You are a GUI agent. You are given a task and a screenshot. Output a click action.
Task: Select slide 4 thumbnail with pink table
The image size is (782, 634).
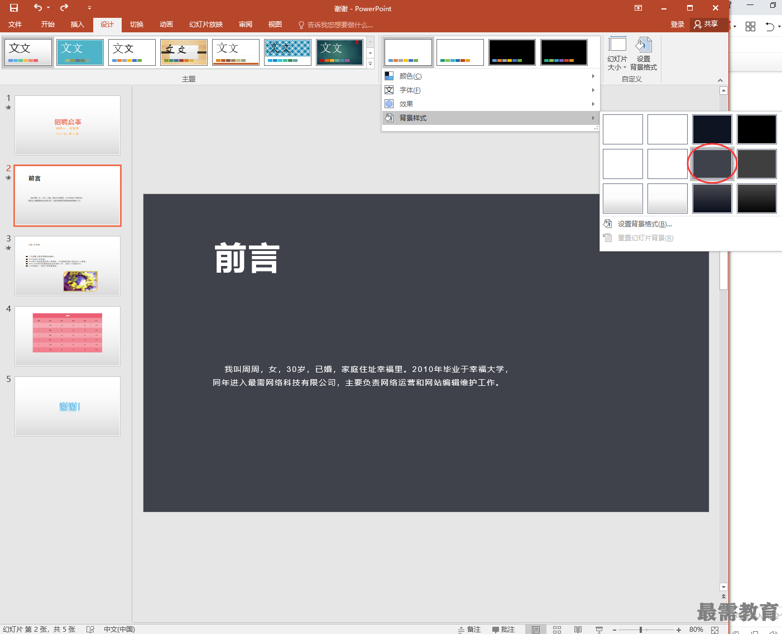coord(68,336)
